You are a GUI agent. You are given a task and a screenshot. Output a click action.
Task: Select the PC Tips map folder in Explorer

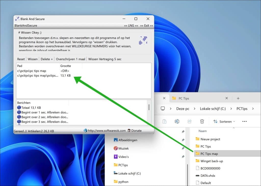pyautogui.click(x=227, y=154)
